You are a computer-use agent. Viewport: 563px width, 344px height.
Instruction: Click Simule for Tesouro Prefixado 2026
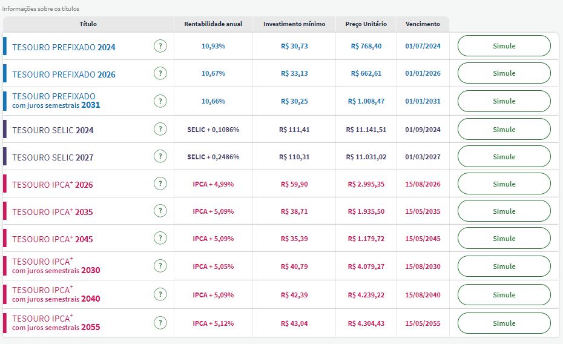click(504, 73)
